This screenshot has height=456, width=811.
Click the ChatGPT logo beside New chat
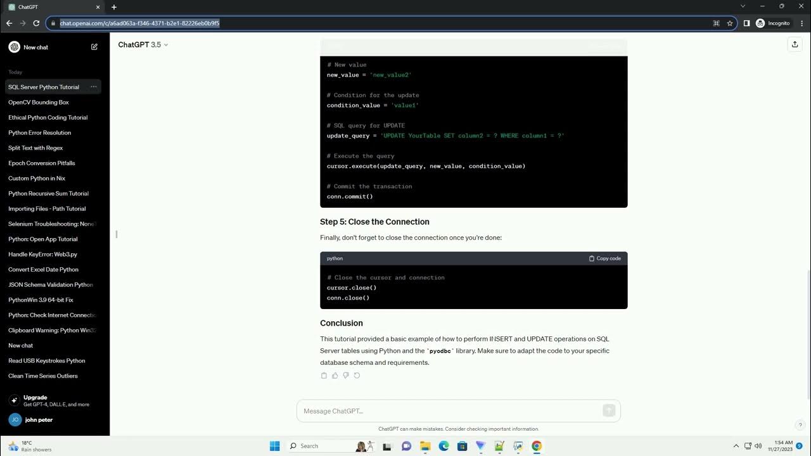pyautogui.click(x=14, y=47)
